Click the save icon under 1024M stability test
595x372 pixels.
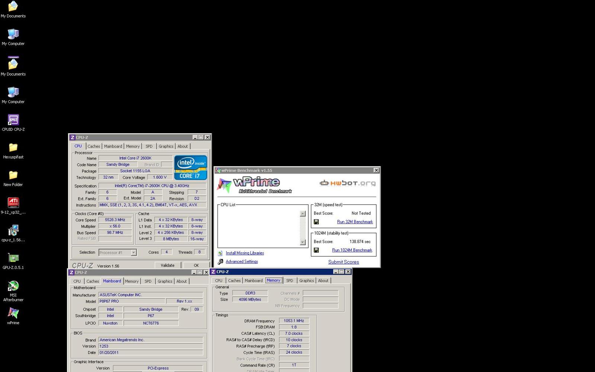click(x=316, y=250)
